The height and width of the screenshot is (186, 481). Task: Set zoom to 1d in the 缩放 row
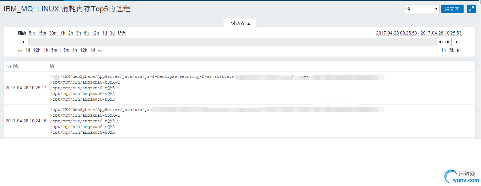click(x=104, y=33)
